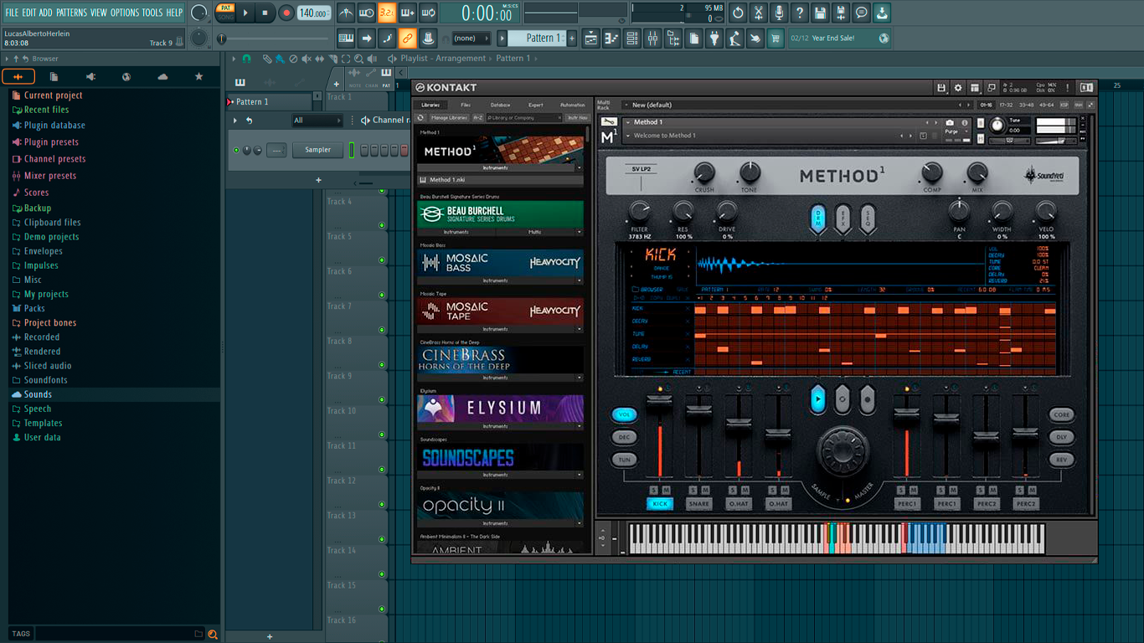Image resolution: width=1144 pixels, height=643 pixels.
Task: Select the PERC1 channel button beside O.HAT
Action: click(x=907, y=504)
